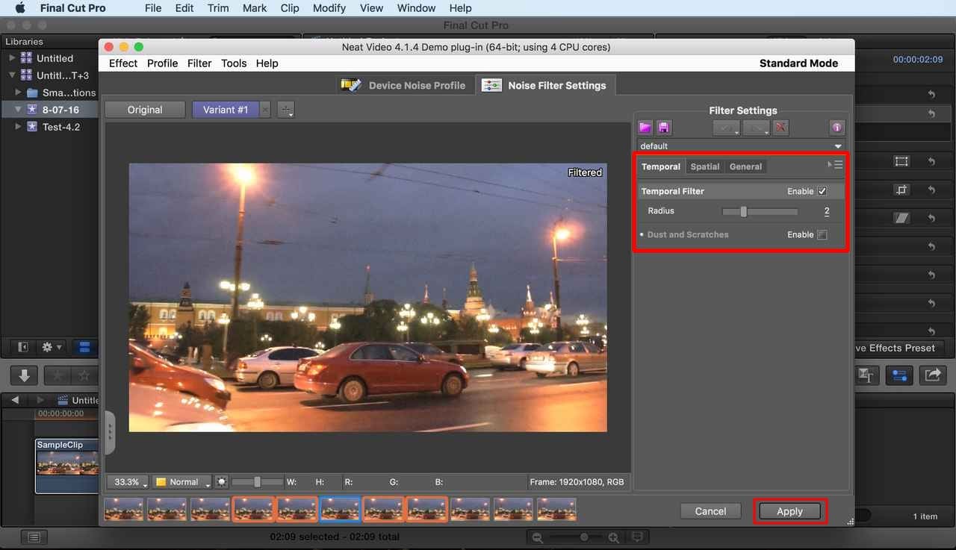Image resolution: width=956 pixels, height=550 pixels.
Task: Click the purple floppy save-preset icon
Action: pyautogui.click(x=663, y=128)
